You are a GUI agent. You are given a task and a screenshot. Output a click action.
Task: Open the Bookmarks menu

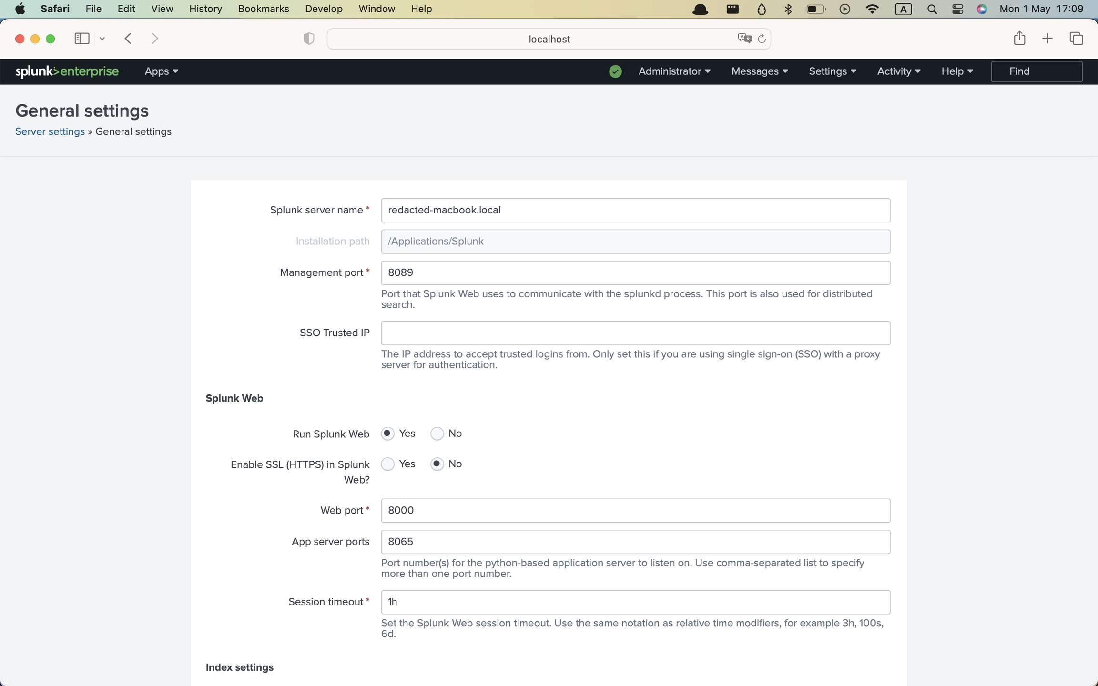pos(263,9)
